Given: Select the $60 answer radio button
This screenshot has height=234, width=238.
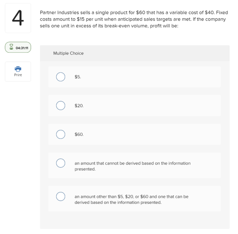Looking at the screenshot, I should pos(60,134).
